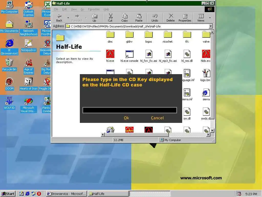Focus the CD Key text entry box
The height and width of the screenshot is (197, 262).
(x=130, y=110)
